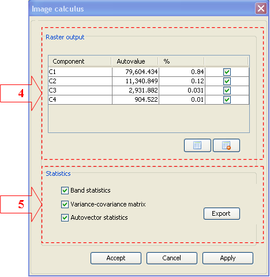Click the Component column header

80,61
